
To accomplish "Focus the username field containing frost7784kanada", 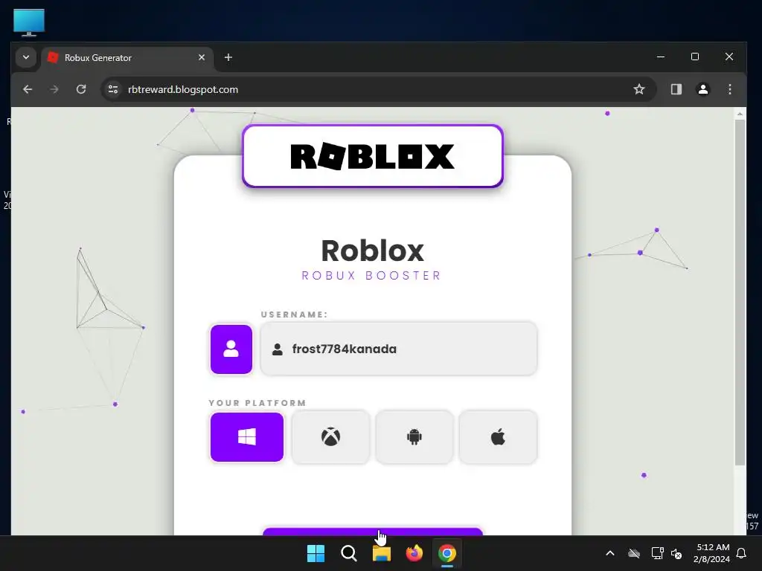I will [x=399, y=349].
